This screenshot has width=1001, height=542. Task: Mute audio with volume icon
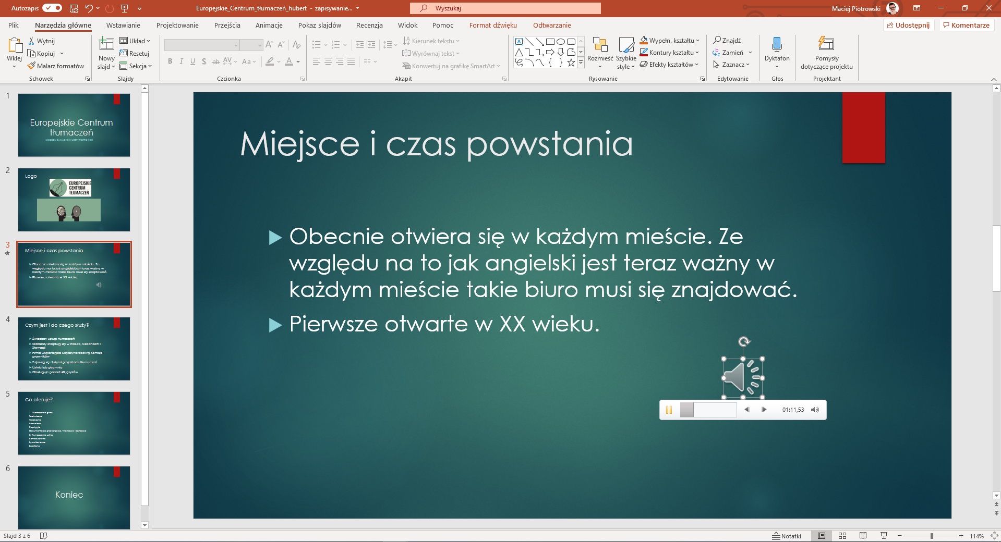click(x=815, y=410)
